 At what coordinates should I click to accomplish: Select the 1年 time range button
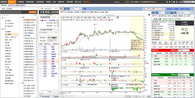[x=140, y=96]
